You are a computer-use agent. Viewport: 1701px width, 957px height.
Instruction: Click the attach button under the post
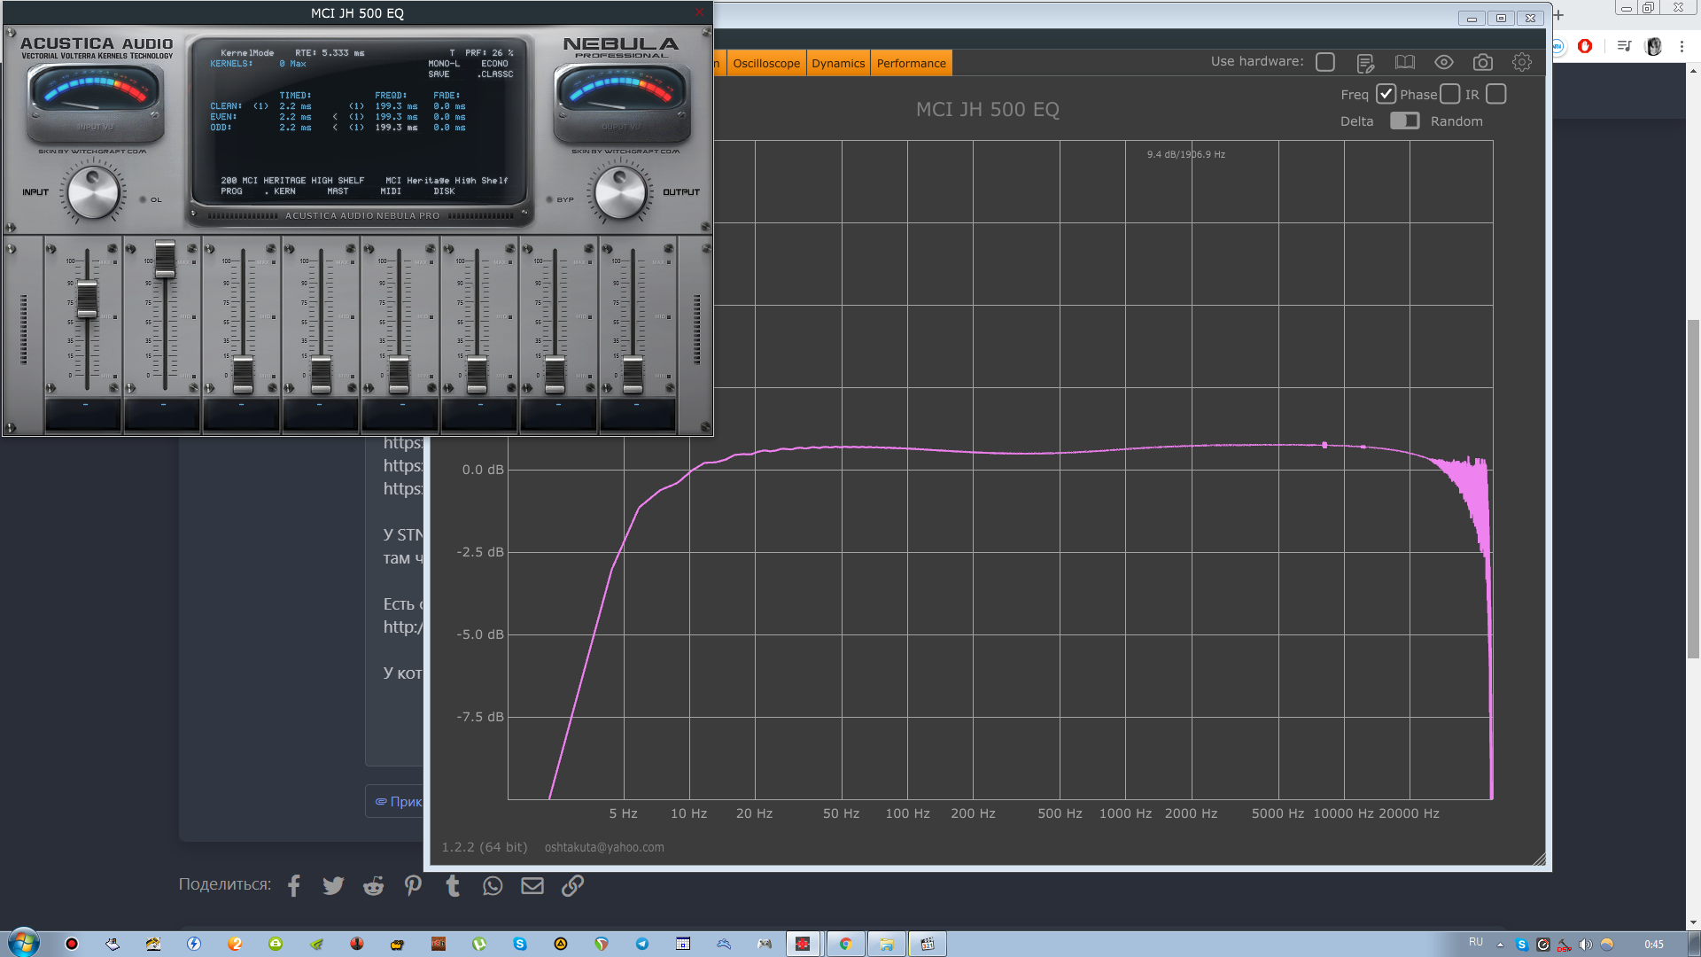pos(397,801)
